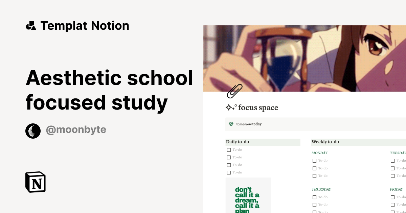Open the @moonbyte author profile link

tap(76, 129)
